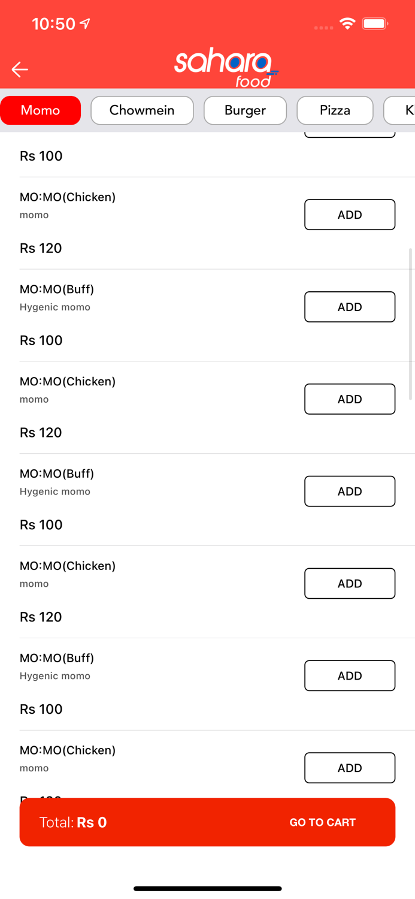Image resolution: width=415 pixels, height=899 pixels.
Task: Add the third MO:MO(Buff) to the order
Action: tap(350, 676)
